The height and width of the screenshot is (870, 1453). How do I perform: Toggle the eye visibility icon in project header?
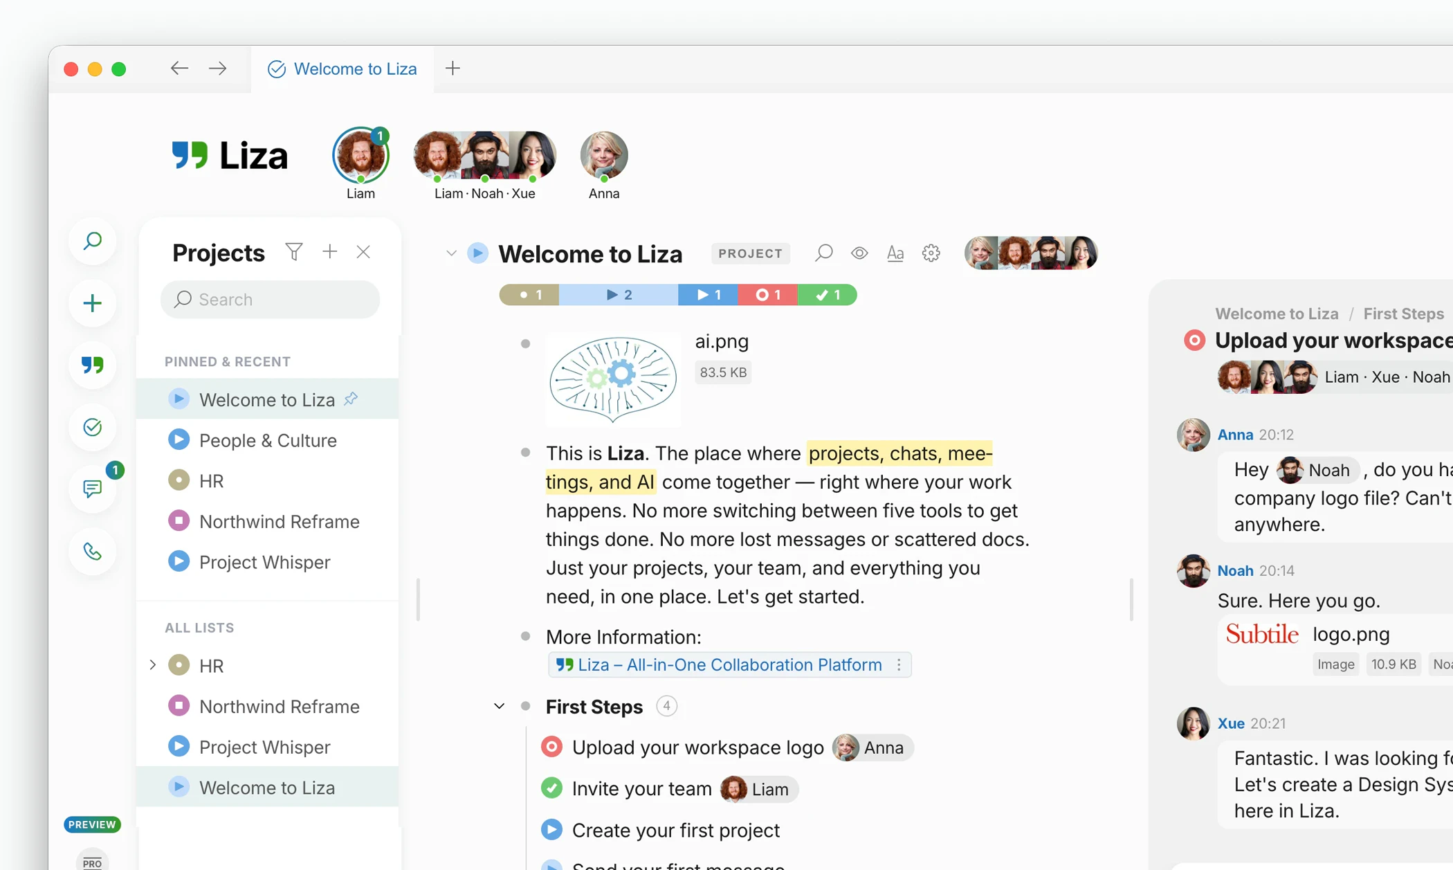click(859, 253)
